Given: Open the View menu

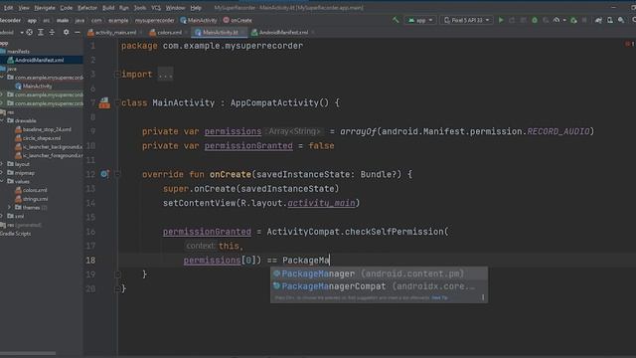Looking at the screenshot, I should 24,8.
